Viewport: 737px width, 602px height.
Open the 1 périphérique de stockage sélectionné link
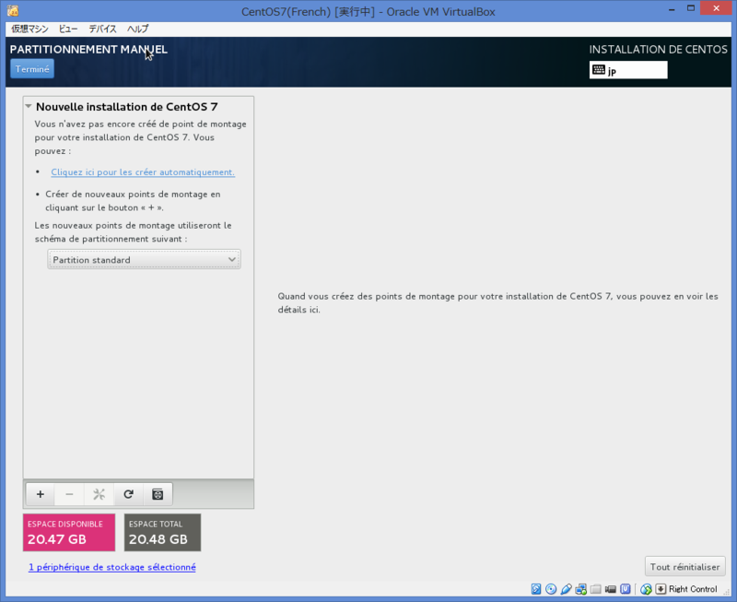[112, 566]
